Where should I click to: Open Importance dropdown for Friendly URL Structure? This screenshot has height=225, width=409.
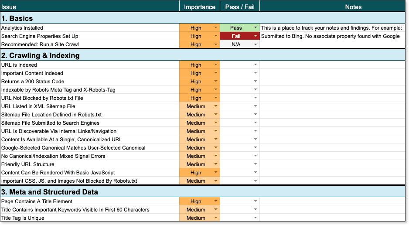pyautogui.click(x=215, y=164)
